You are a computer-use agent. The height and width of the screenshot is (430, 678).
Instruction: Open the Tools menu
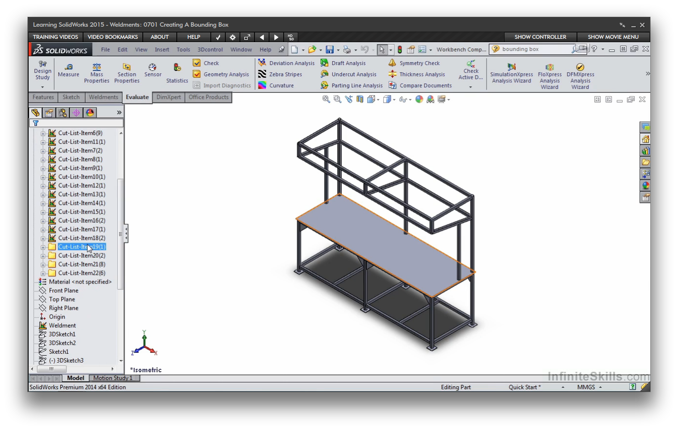[x=183, y=50]
